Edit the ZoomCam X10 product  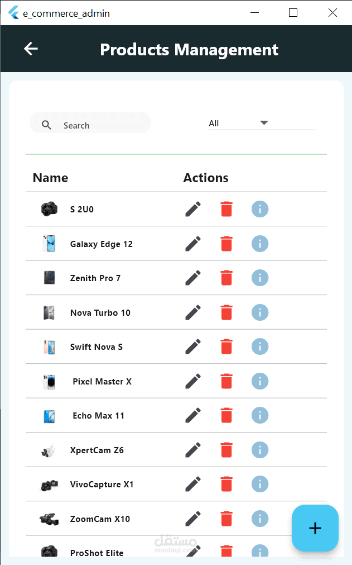click(x=193, y=519)
